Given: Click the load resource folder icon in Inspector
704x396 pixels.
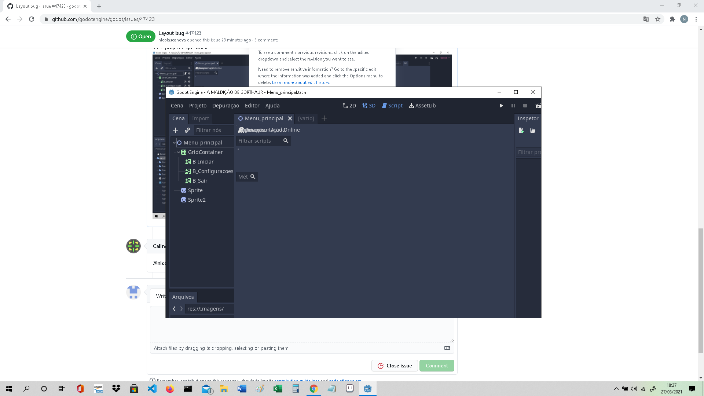Looking at the screenshot, I should point(532,130).
